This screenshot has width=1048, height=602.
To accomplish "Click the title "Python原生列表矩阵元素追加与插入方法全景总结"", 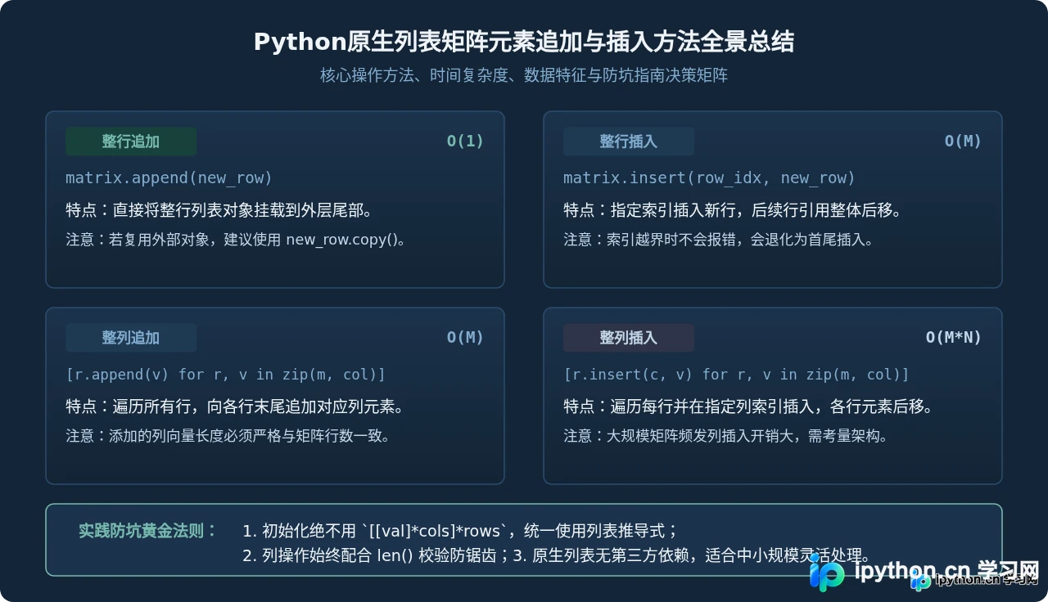I will pyautogui.click(x=524, y=42).
